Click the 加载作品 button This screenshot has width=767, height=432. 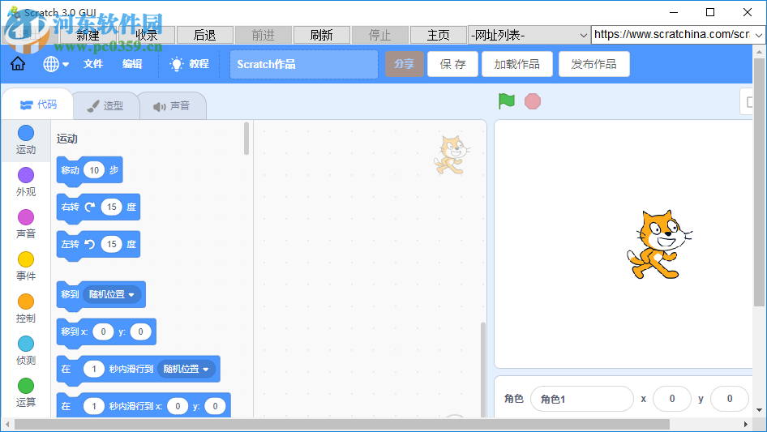tap(517, 64)
